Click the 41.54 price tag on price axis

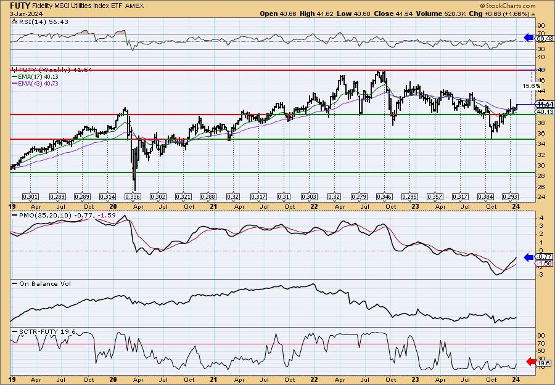click(545, 104)
